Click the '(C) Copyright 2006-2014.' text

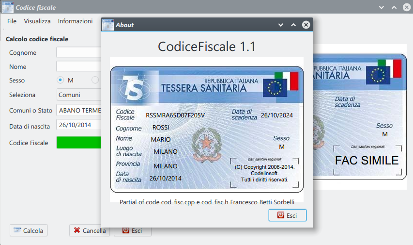click(264, 167)
